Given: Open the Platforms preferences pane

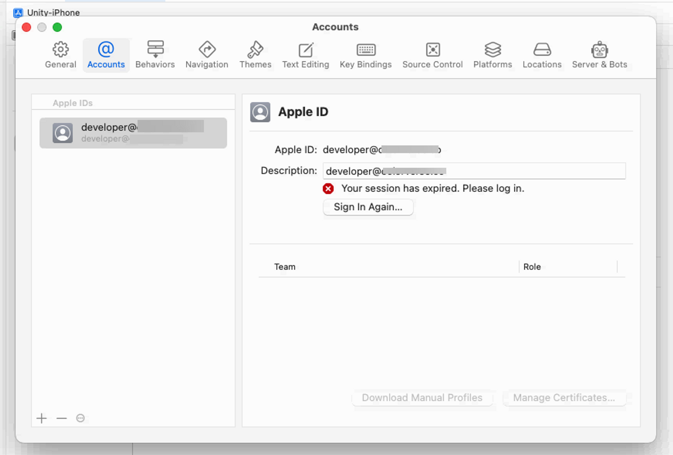Looking at the screenshot, I should pos(492,55).
